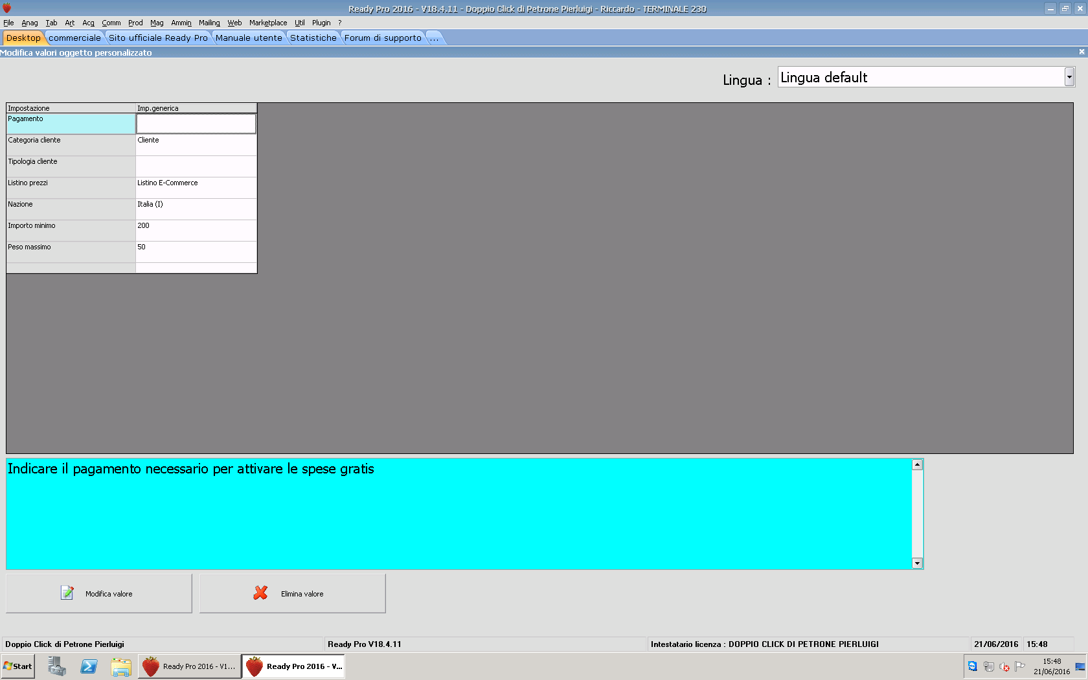
Task: Click the blue sync icon in system tray
Action: pos(973,666)
